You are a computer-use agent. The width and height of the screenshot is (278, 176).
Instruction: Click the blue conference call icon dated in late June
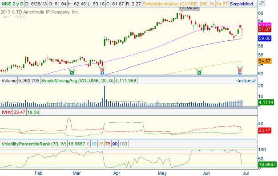pyautogui.click(x=240, y=73)
